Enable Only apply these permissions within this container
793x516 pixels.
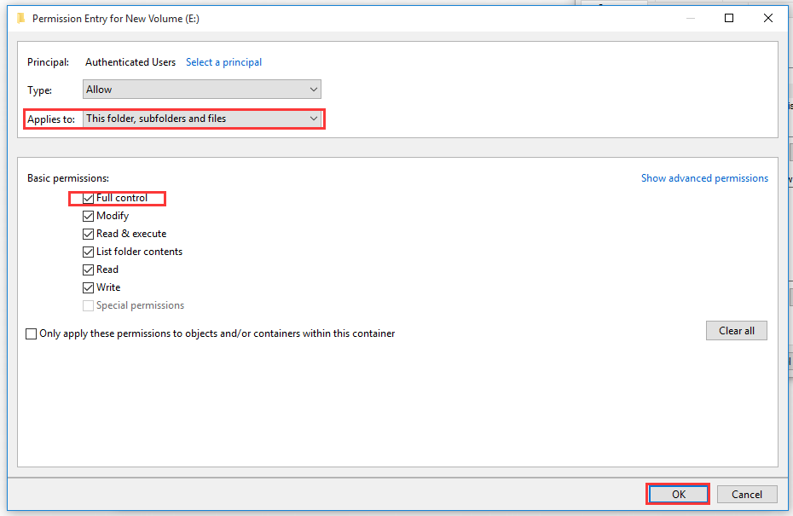[x=31, y=333]
